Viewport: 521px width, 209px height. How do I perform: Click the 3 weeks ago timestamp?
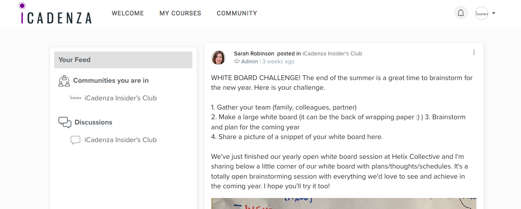[278, 62]
